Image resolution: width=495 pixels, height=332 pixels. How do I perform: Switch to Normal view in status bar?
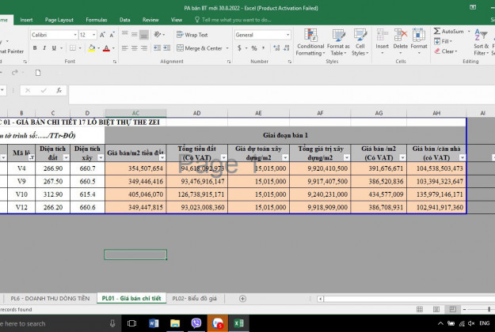point(420,309)
